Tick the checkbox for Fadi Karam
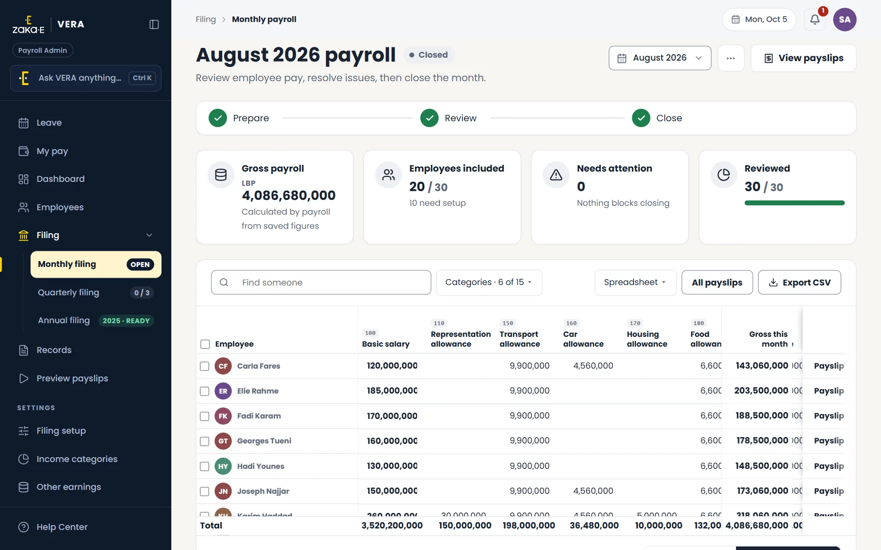 tap(205, 416)
